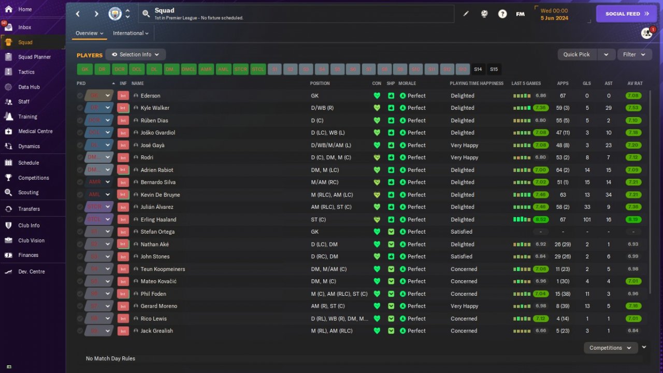Click the person icon beside Kyle Walker
This screenshot has width=663, height=373.
coord(136,108)
